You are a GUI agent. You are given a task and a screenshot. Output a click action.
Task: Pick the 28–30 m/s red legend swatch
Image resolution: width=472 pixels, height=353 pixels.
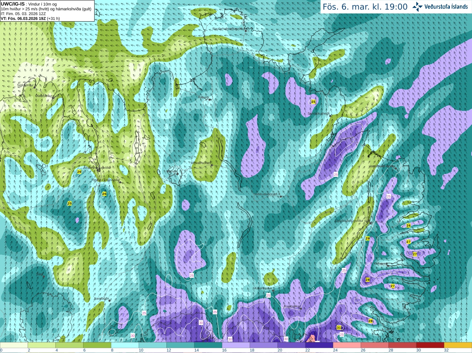402,345
